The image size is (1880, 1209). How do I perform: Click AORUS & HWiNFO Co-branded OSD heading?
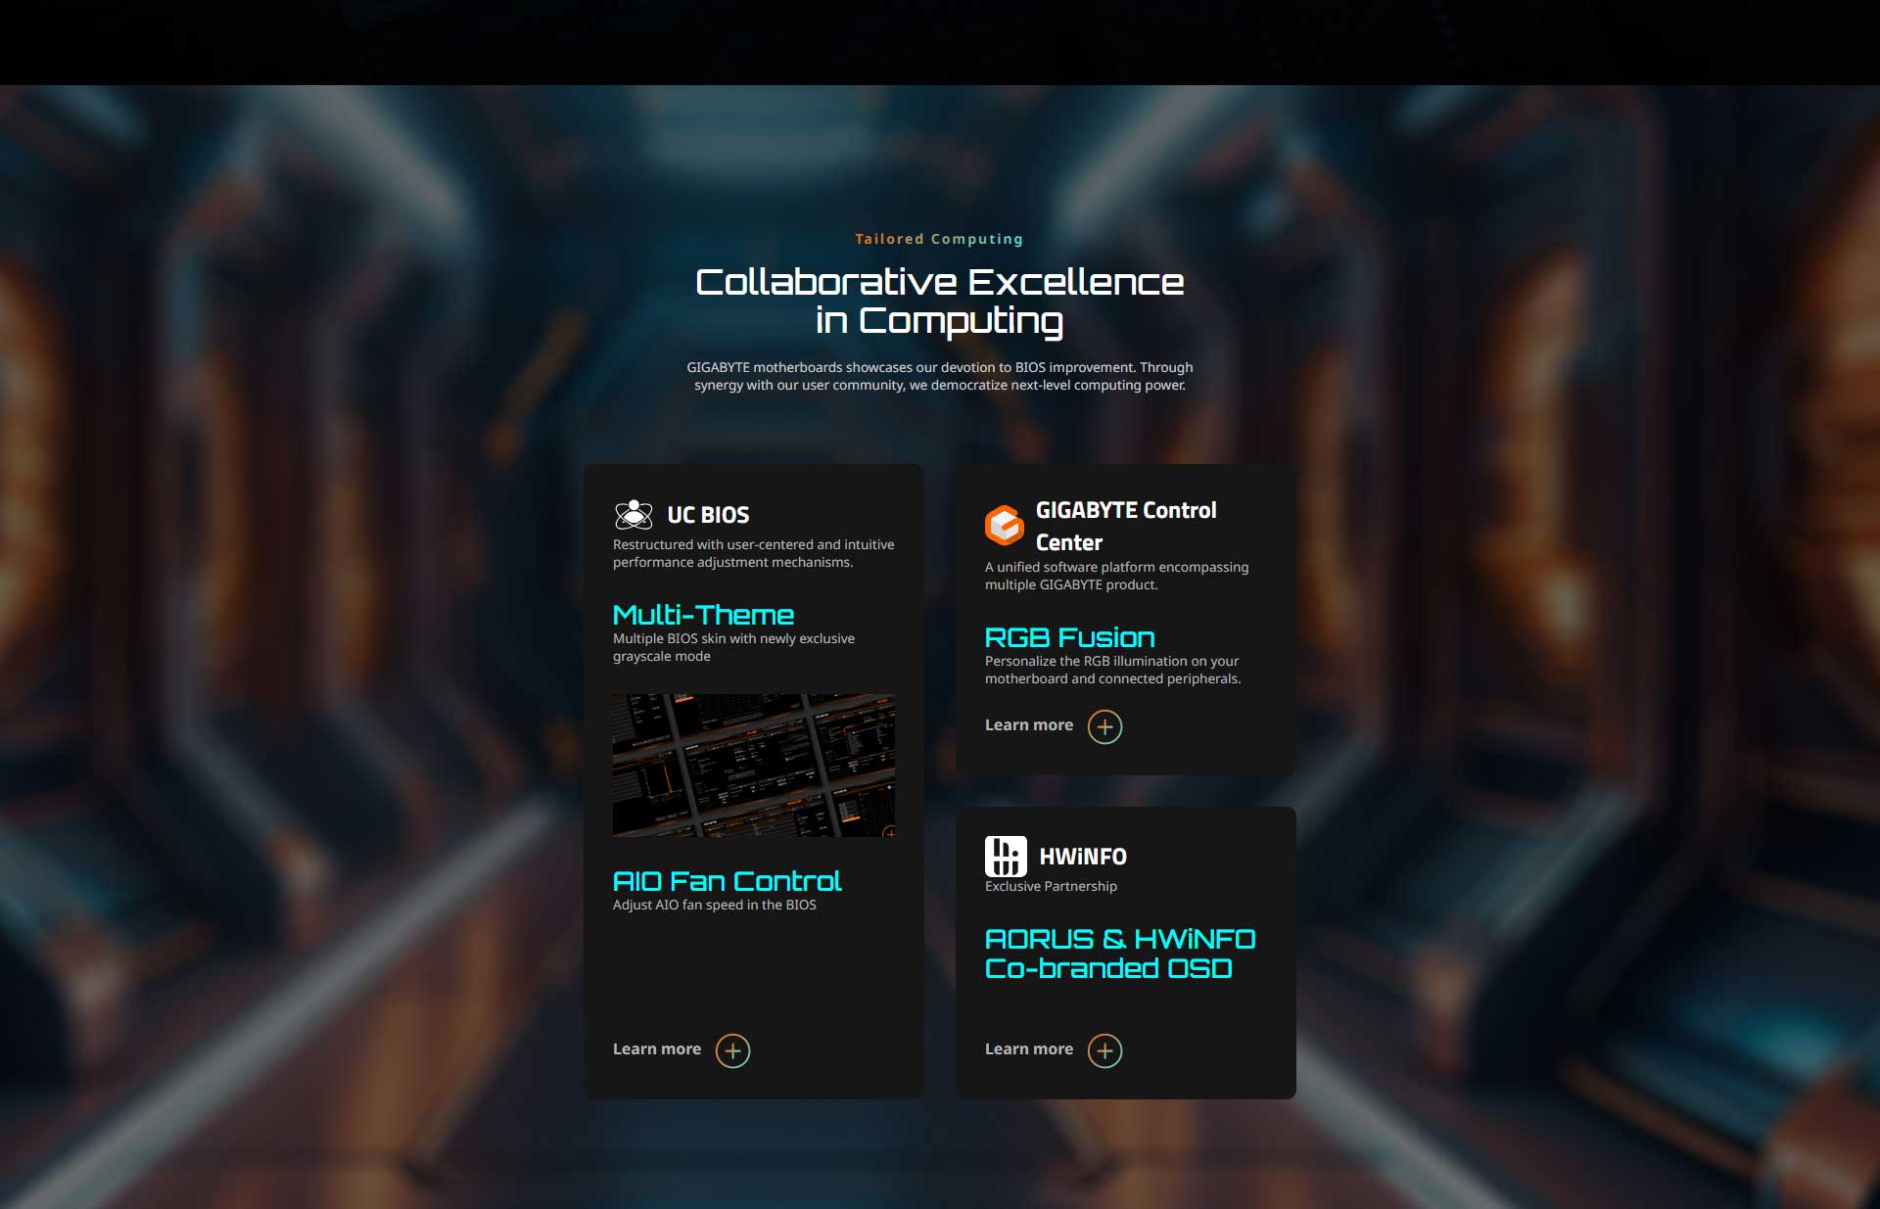pos(1119,953)
